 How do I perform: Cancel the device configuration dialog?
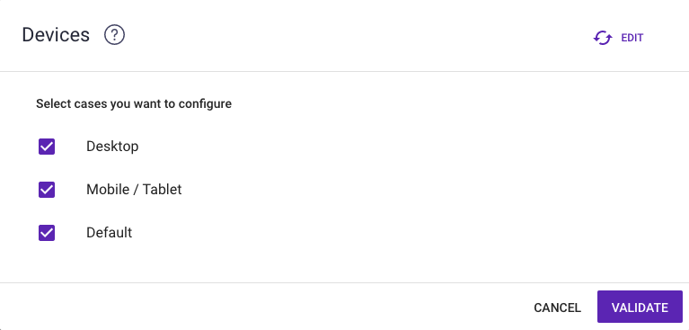557,308
